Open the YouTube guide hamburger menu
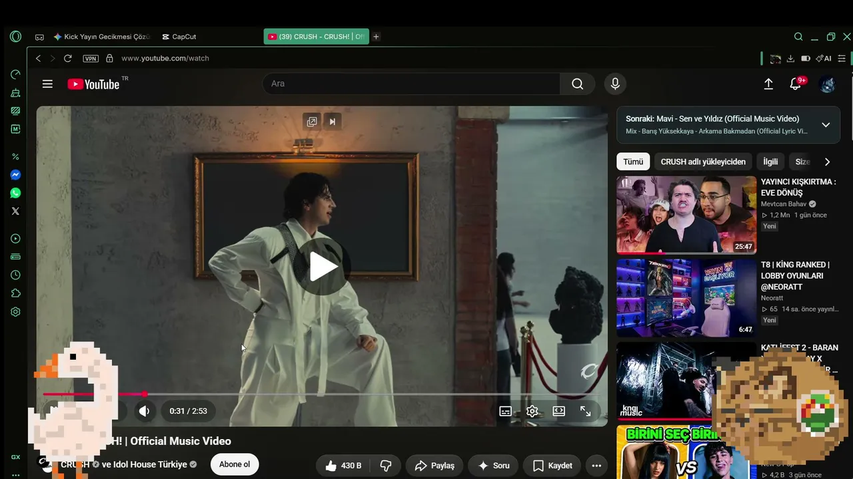This screenshot has width=853, height=479. coord(47,84)
